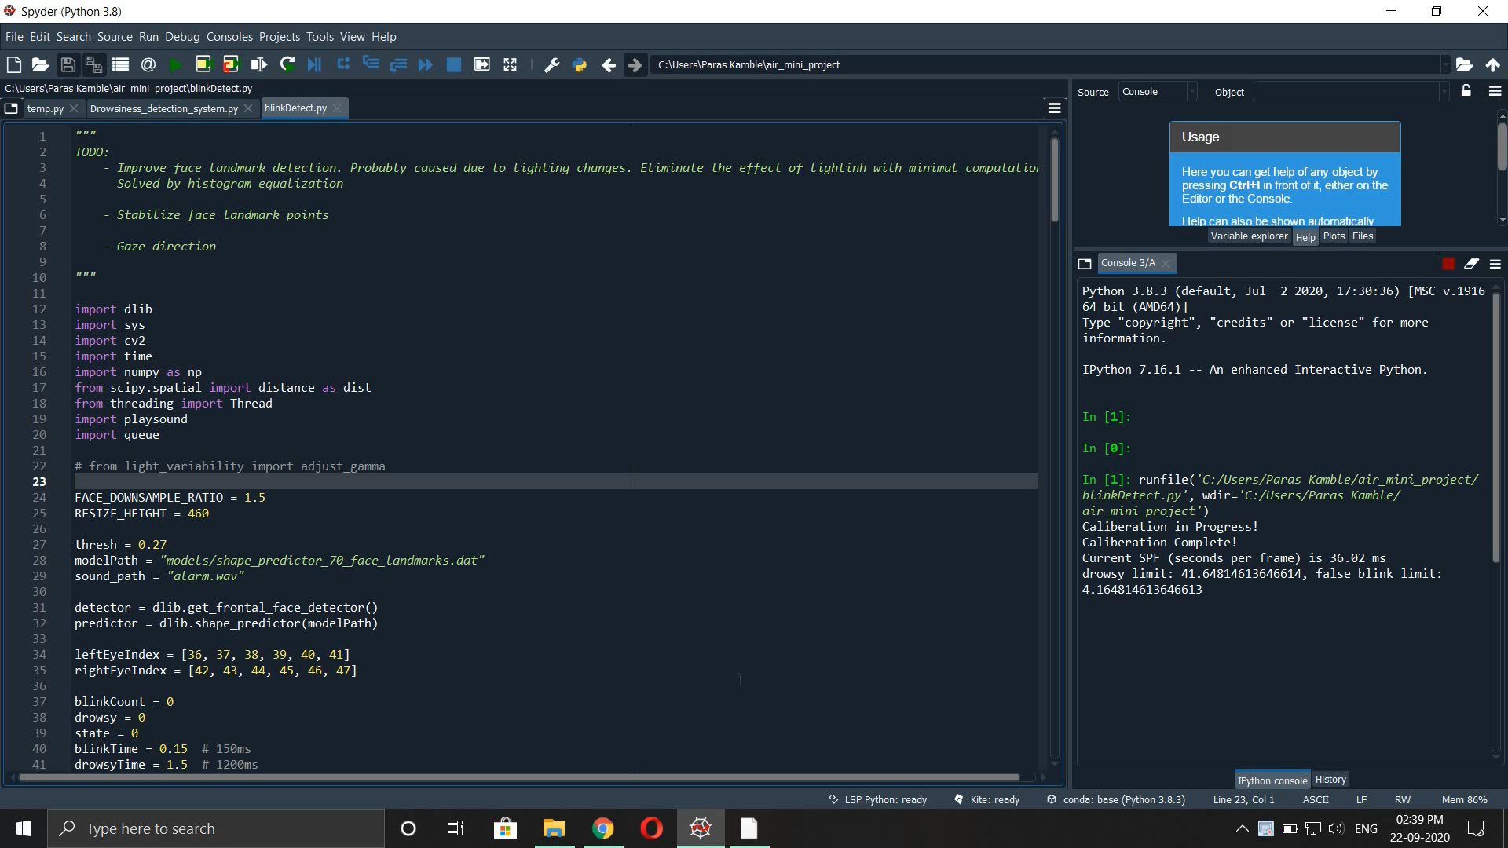Switch to the temp.py editor tab

(x=43, y=108)
